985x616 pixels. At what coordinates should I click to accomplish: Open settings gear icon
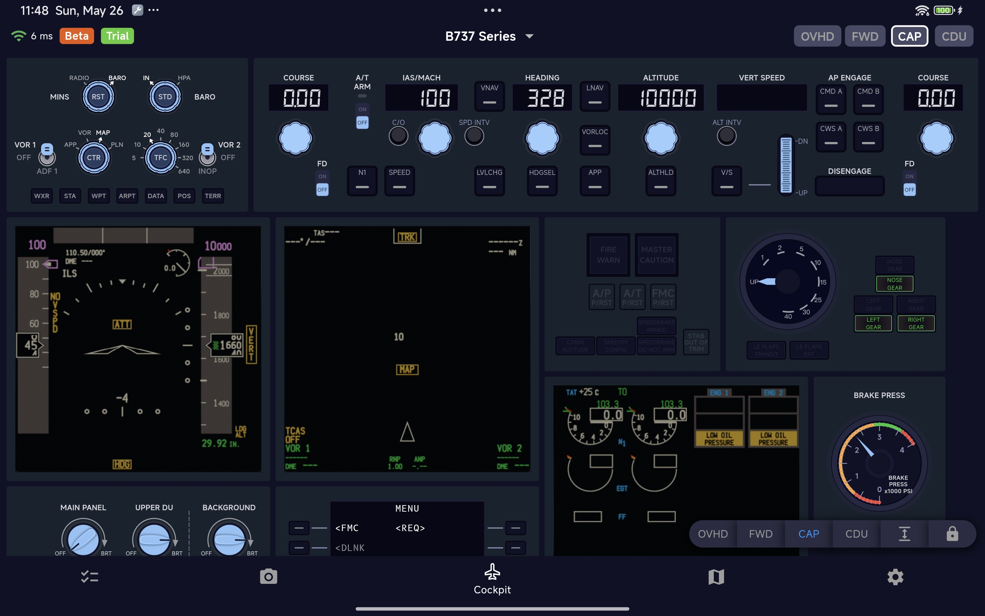coord(895,577)
